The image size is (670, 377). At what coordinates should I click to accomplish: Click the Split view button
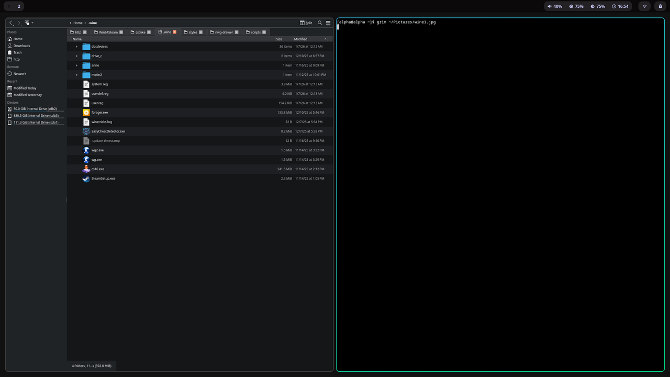coord(306,23)
